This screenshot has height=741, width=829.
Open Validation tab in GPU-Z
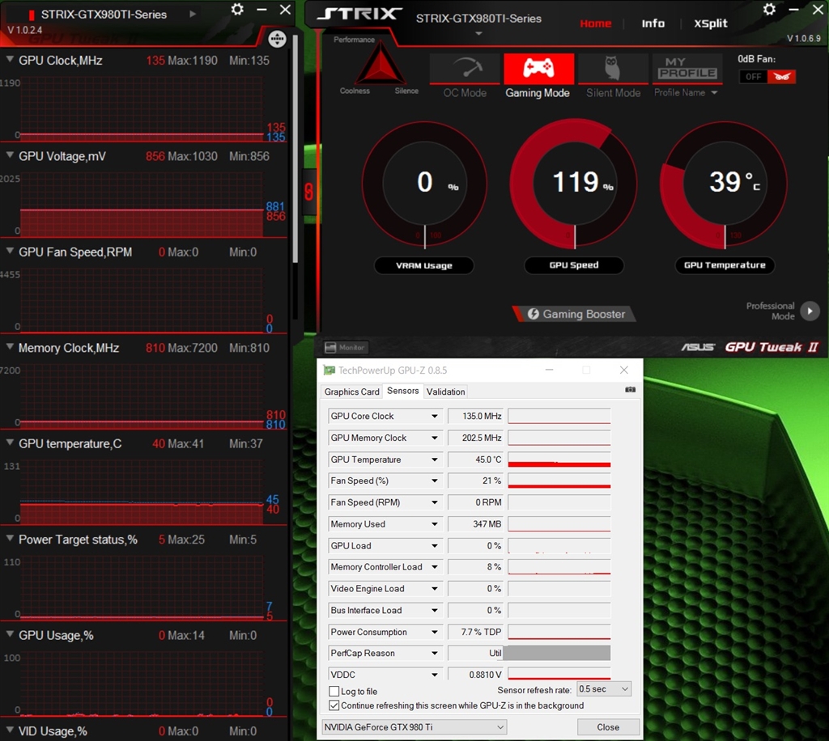point(446,392)
